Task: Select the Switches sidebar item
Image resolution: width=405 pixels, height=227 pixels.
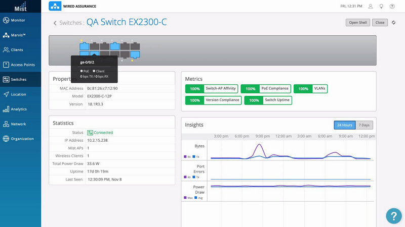Action: (20, 79)
